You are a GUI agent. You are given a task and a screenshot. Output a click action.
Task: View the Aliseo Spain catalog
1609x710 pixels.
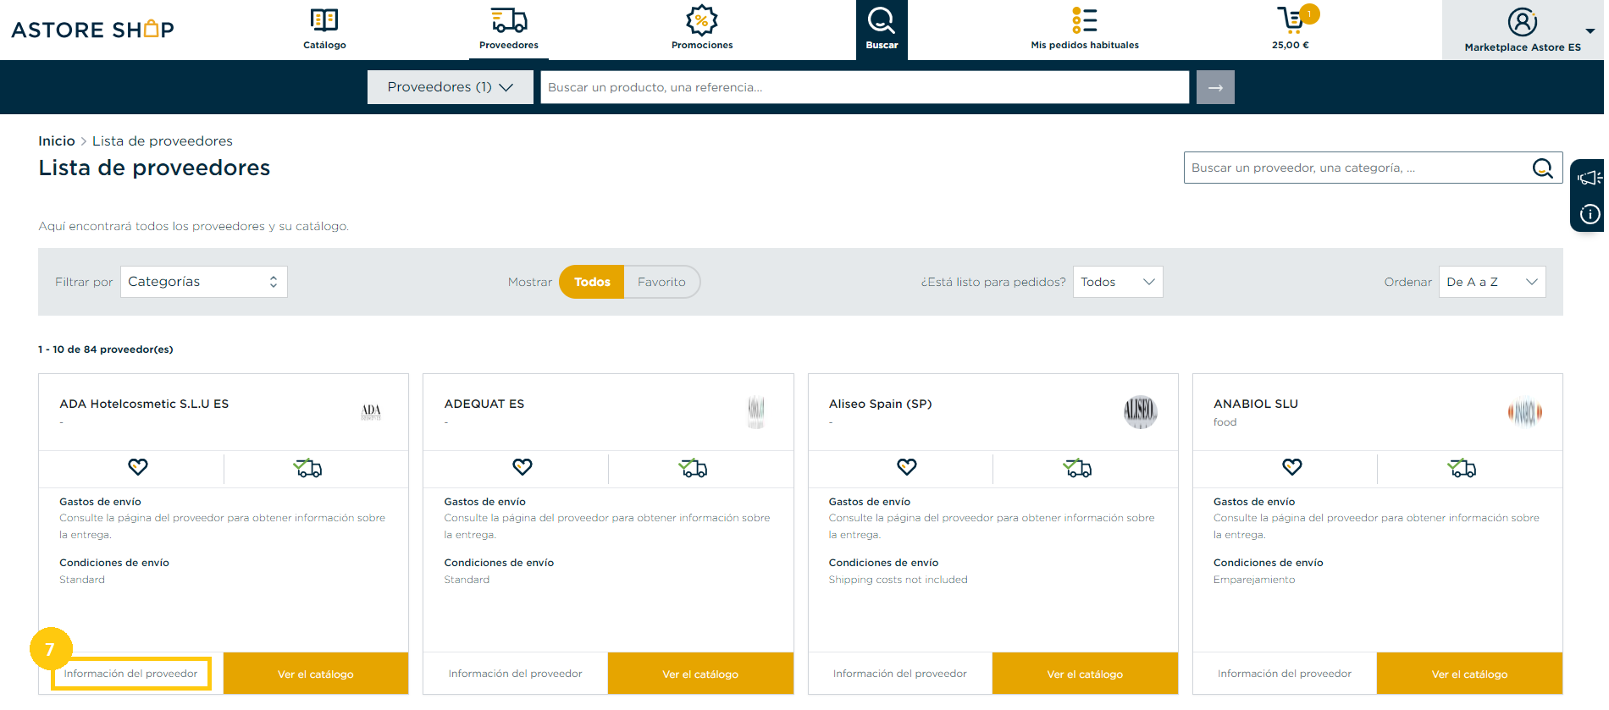point(1085,674)
